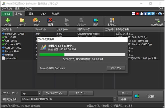Screen dimensions: 165x108
Task: Click the DVD toolbar icon
Action: [x=35, y=20]
